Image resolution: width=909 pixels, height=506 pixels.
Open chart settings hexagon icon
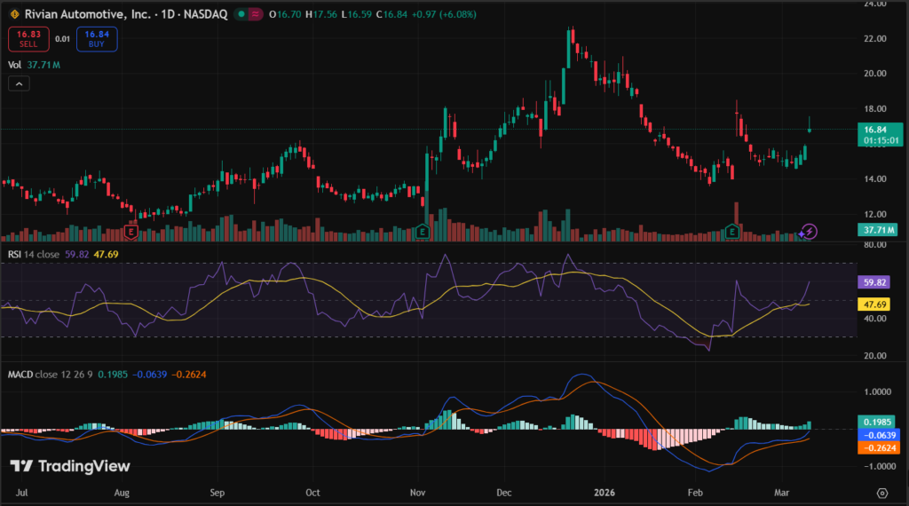pos(881,492)
